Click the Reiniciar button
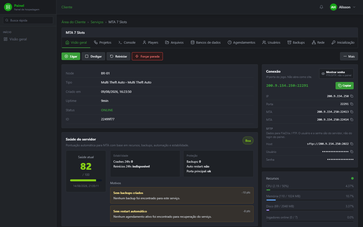363x227 pixels. 118,56
